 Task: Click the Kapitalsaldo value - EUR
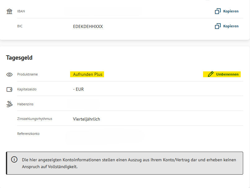click(78, 89)
